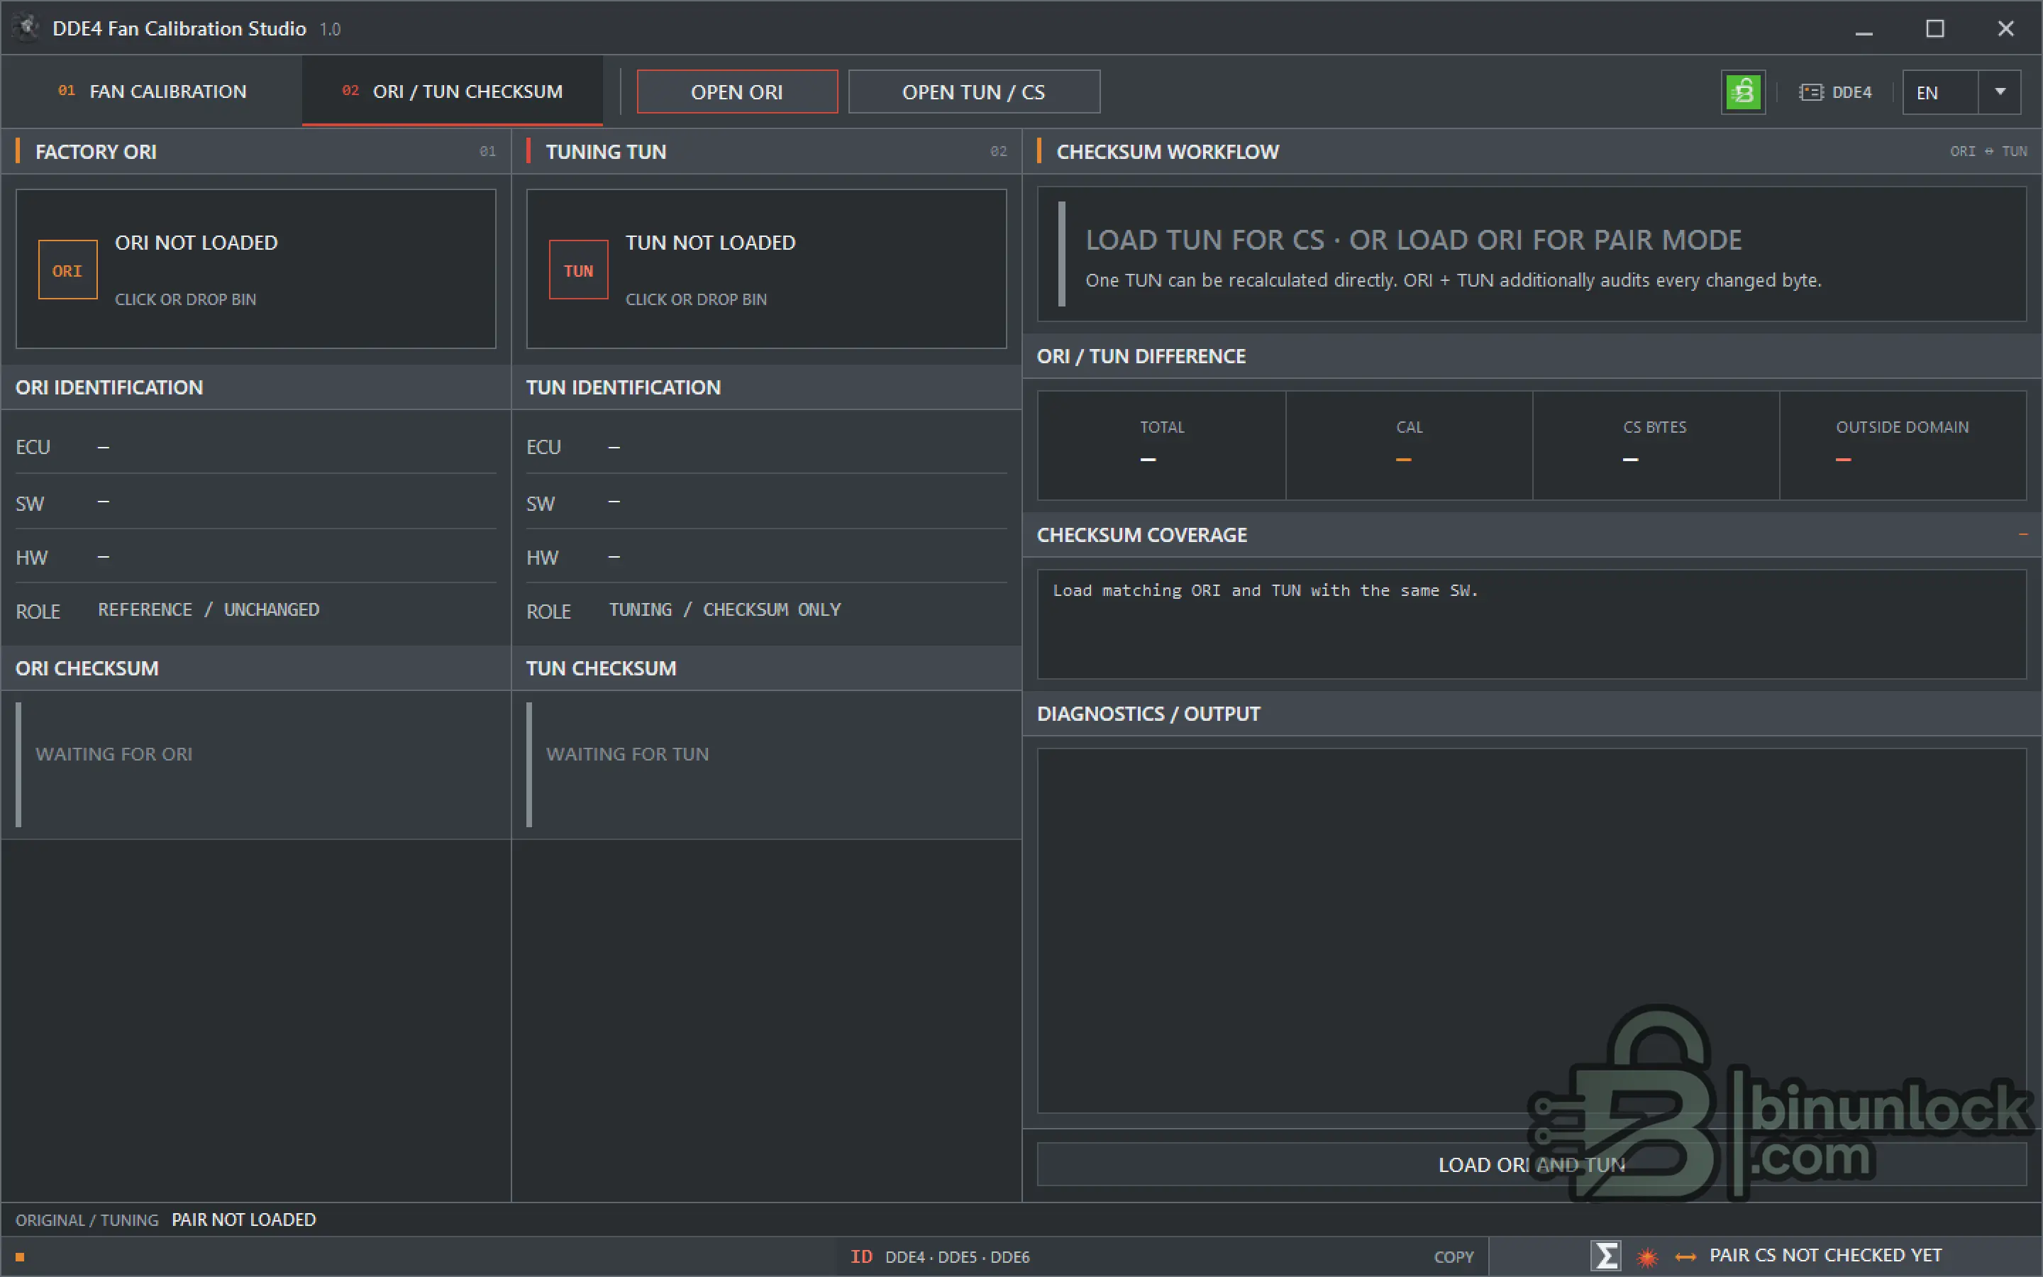The height and width of the screenshot is (1277, 2043).
Task: Select the ORI / TUN Checksum tab
Action: [453, 92]
